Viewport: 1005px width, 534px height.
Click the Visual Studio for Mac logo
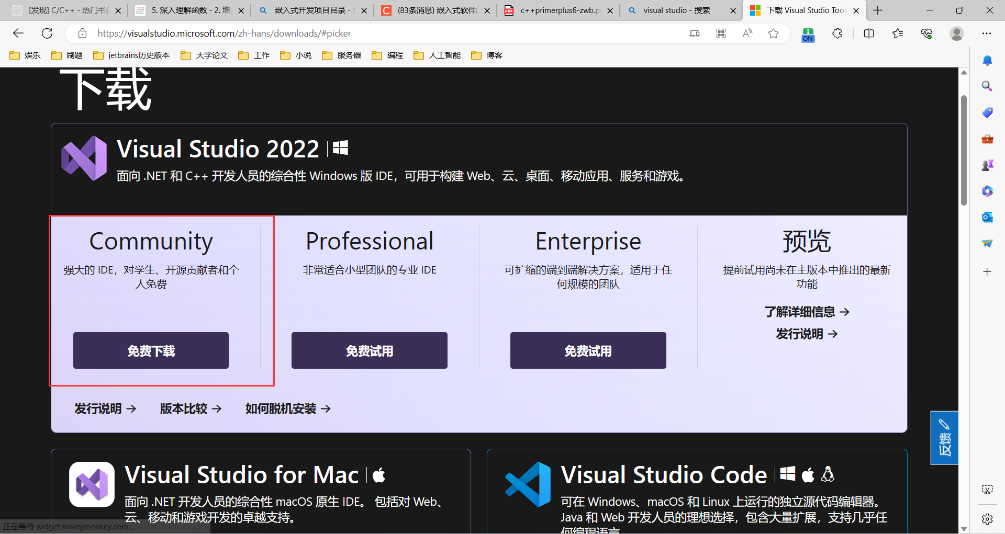coord(92,484)
